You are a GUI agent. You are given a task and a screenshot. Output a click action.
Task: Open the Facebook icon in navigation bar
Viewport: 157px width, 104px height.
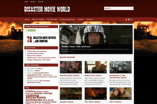(x=132, y=19)
